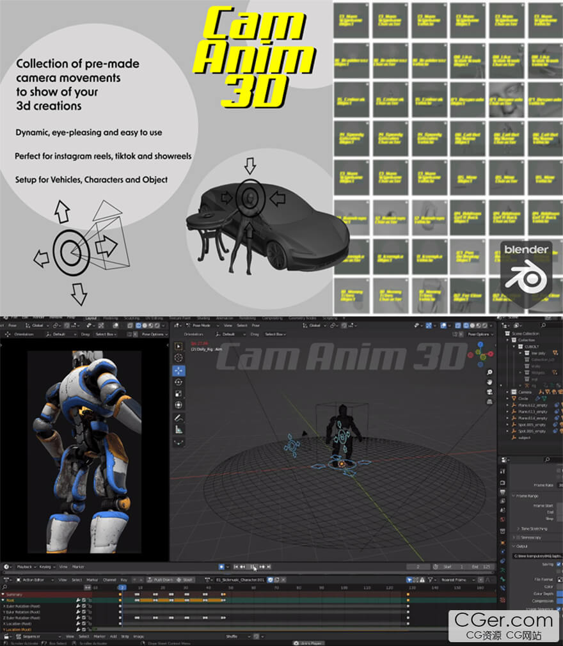This screenshot has width=563, height=646.
Task: Select the subject item in outliner
Action: tap(524, 437)
